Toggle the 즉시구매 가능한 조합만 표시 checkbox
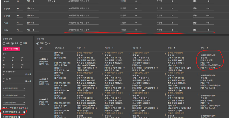This screenshot has height=118, width=229. pyautogui.click(x=4, y=108)
